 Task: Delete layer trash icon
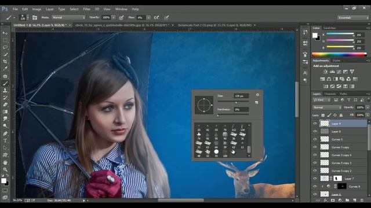coord(362,200)
